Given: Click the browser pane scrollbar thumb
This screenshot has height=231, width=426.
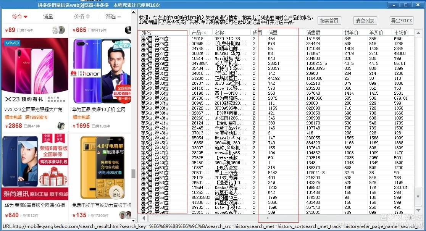Looking at the screenshot, I should pyautogui.click(x=133, y=174).
